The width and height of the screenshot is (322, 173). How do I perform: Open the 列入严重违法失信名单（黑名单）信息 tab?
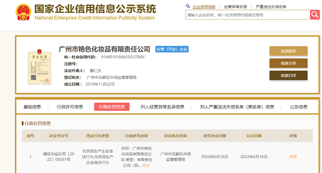(237, 107)
